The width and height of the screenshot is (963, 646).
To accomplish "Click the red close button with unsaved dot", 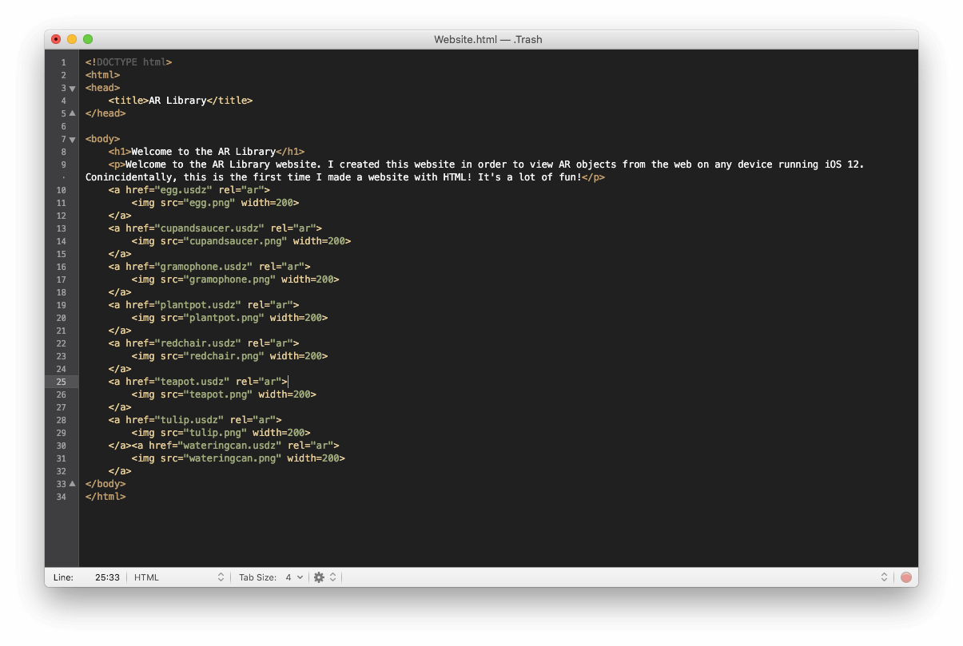I will (x=56, y=39).
